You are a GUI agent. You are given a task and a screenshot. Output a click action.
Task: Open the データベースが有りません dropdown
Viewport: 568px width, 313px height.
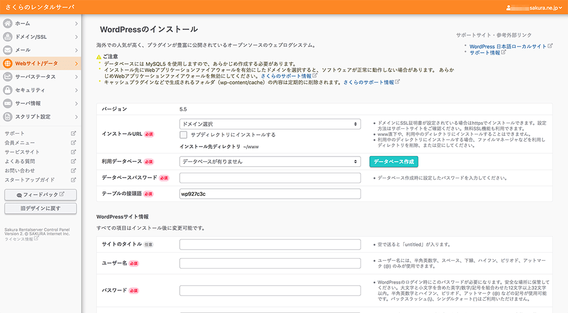[x=270, y=161]
